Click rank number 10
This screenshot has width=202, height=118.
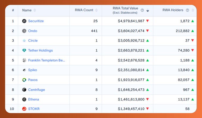coord(12,109)
